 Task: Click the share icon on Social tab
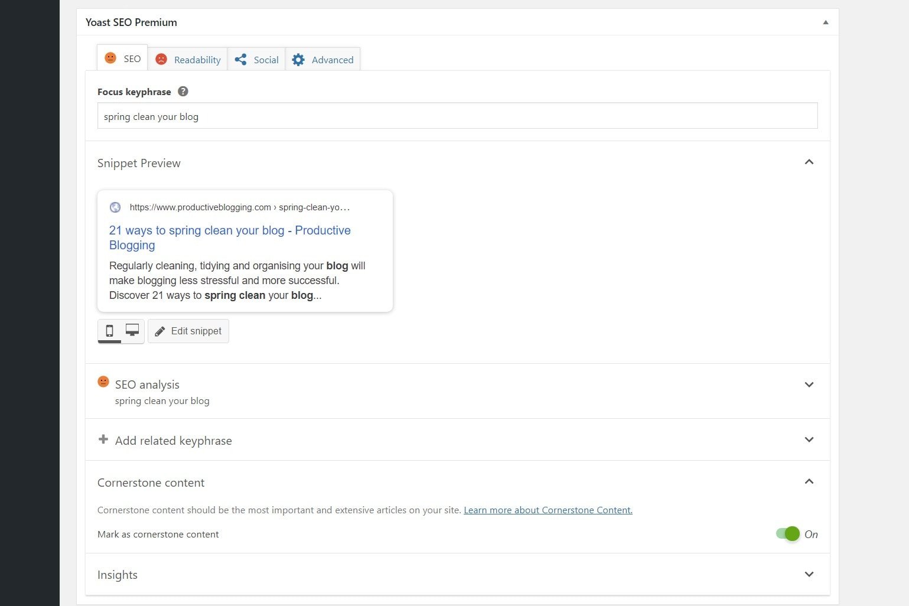(x=240, y=60)
